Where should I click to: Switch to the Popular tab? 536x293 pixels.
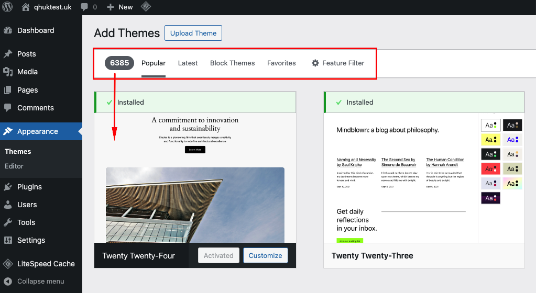(x=154, y=63)
